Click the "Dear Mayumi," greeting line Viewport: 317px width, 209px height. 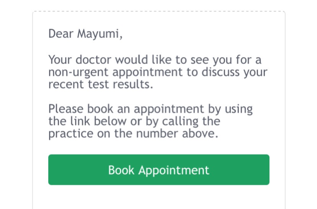[85, 34]
